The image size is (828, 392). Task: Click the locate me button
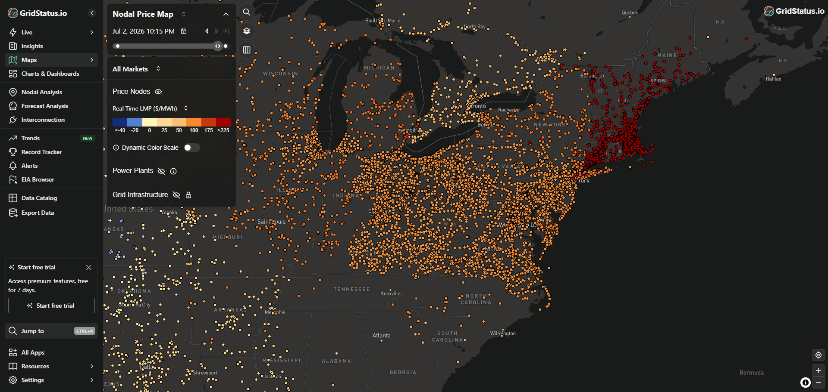[x=819, y=355]
